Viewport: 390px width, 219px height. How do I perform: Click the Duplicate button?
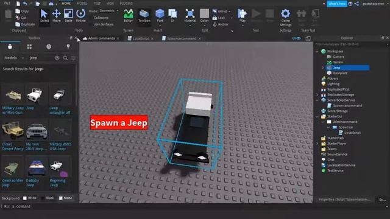point(25,24)
